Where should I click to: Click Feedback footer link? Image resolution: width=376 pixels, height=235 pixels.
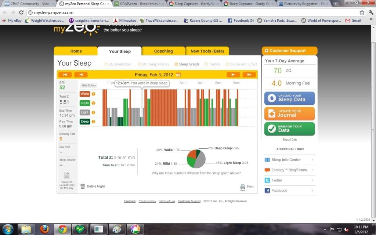130,201
